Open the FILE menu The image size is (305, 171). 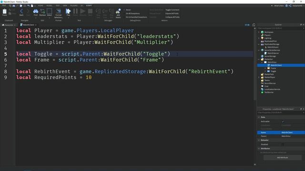pos(4,6)
